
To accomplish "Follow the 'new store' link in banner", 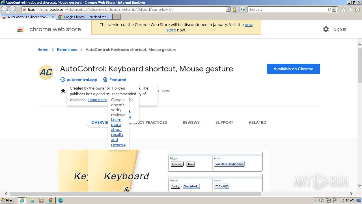I will [x=209, y=27].
